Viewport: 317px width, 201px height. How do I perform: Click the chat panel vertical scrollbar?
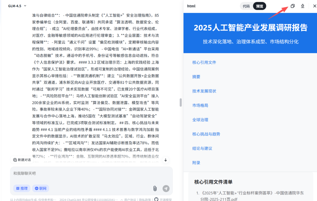click(x=180, y=102)
